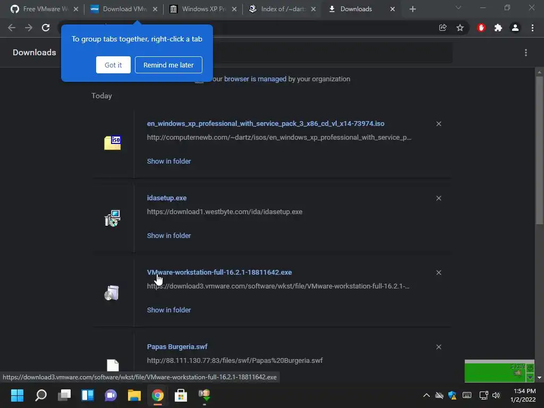
Task: Click the Papas Burgeria.swf source URL
Action: pos(235,361)
